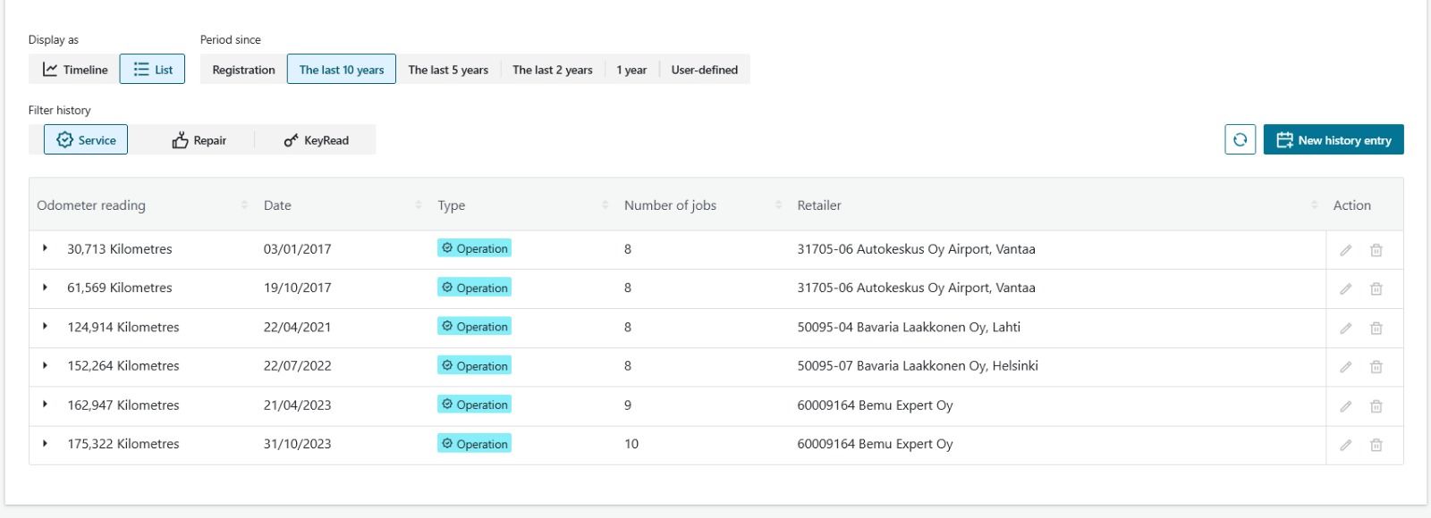
Task: Expand the 152,264 Kilometres row
Action: coord(45,365)
